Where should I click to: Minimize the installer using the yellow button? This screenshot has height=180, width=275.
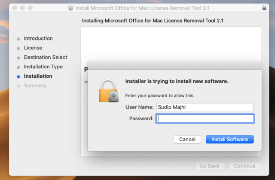coord(23,8)
